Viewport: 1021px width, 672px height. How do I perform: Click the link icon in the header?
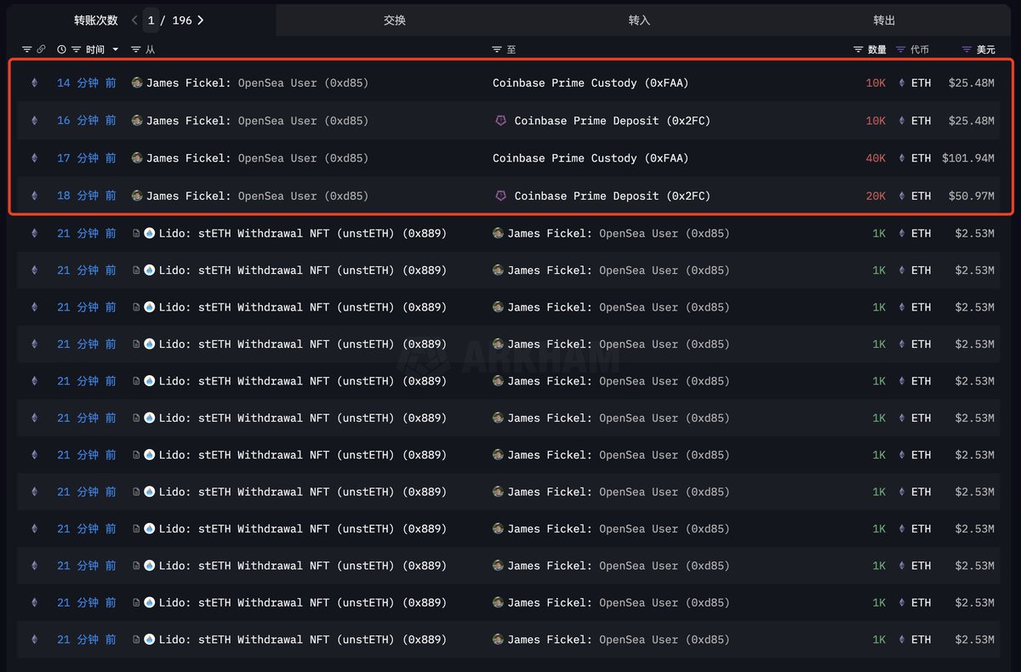(x=41, y=50)
